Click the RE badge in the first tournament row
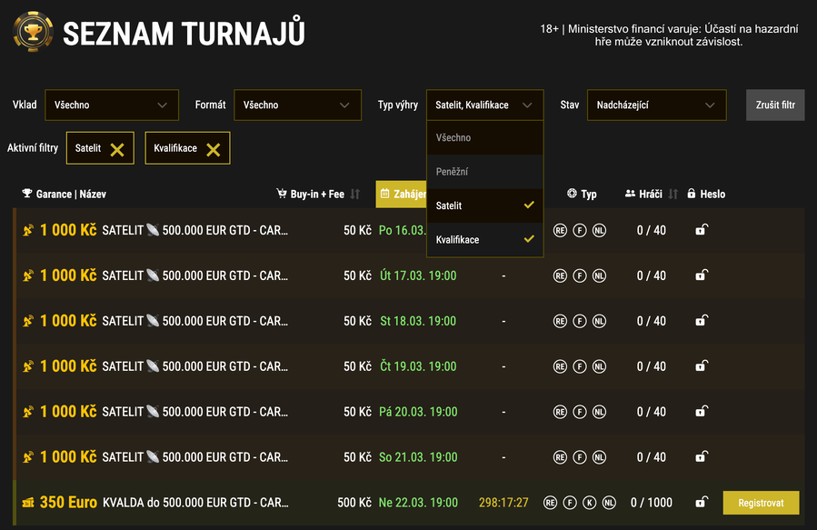 click(x=559, y=230)
